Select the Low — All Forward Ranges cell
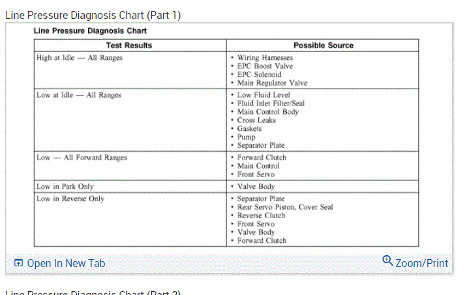467x295 pixels. click(x=82, y=158)
